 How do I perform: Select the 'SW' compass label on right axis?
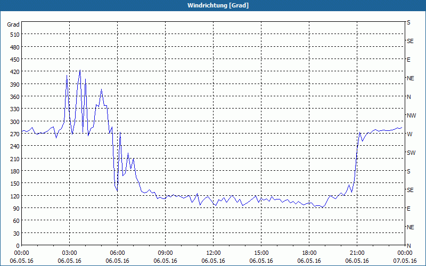coord(411,153)
